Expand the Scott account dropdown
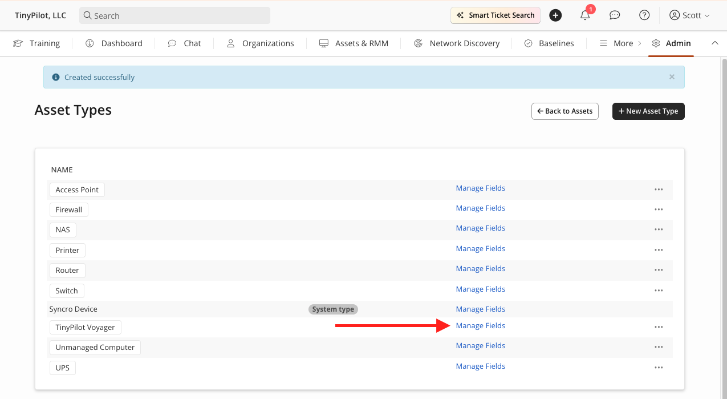Image resolution: width=727 pixels, height=399 pixels. [x=689, y=15]
